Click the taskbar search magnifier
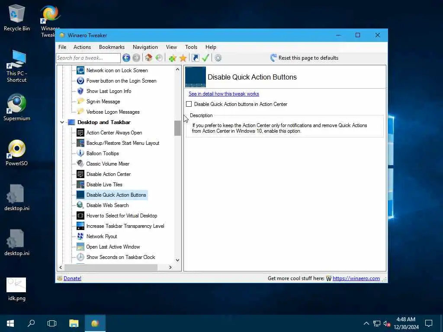The height and width of the screenshot is (332, 443). point(31,323)
